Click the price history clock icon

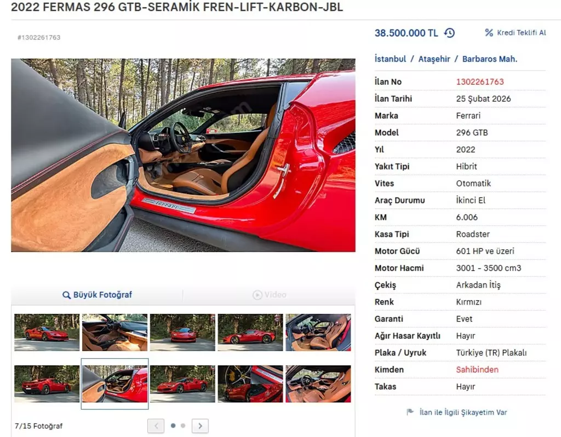[x=449, y=33]
